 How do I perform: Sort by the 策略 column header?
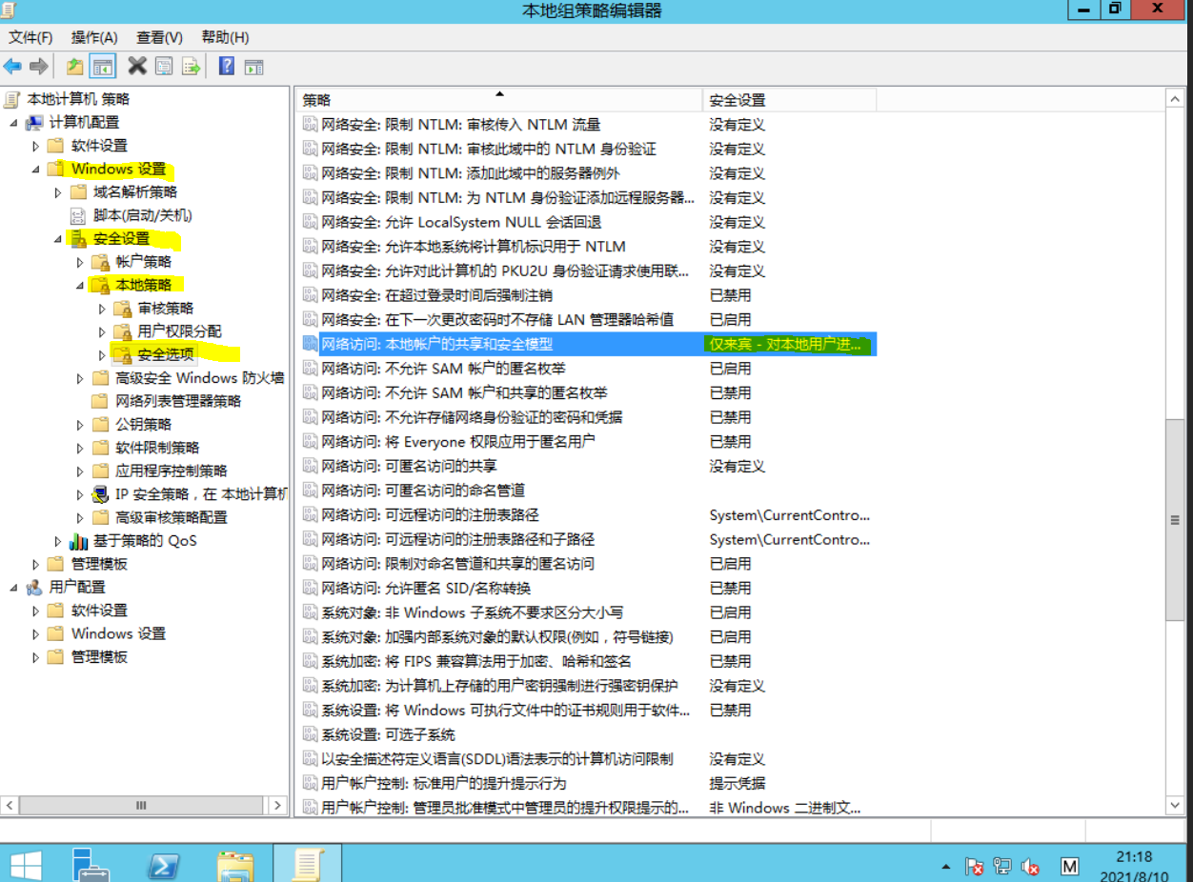(x=498, y=100)
